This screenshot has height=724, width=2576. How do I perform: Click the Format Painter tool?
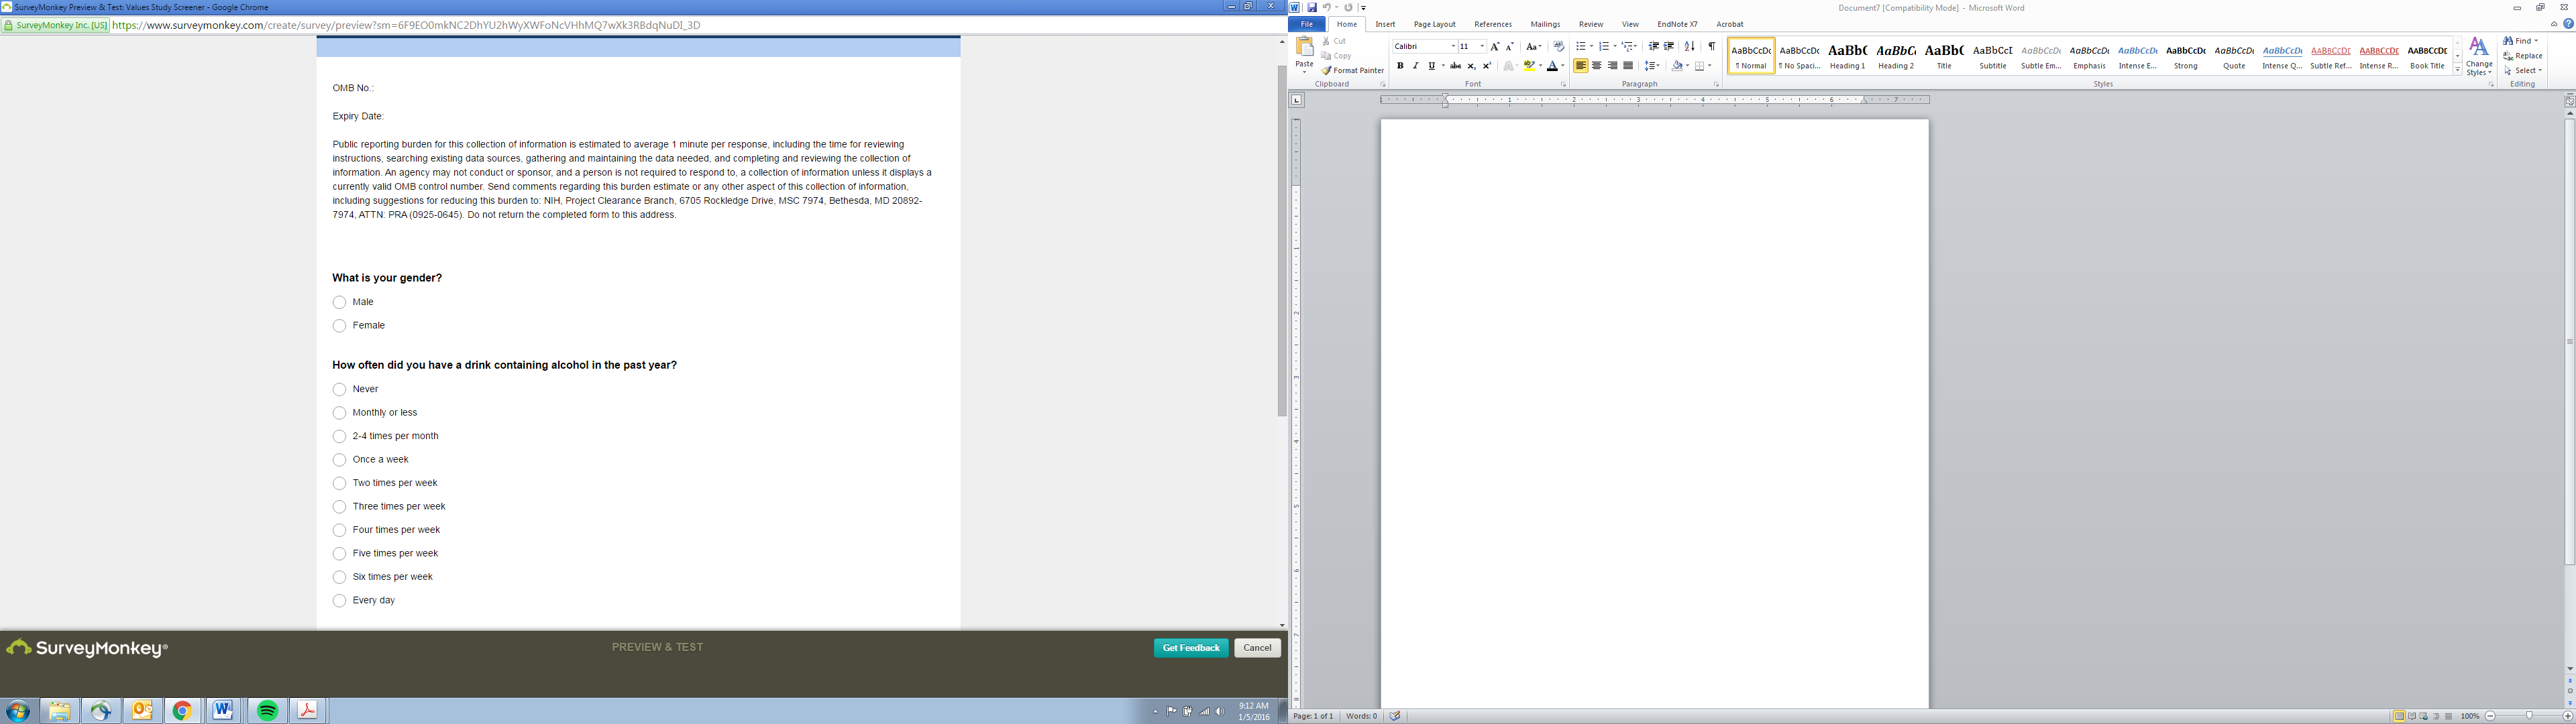click(x=1353, y=70)
